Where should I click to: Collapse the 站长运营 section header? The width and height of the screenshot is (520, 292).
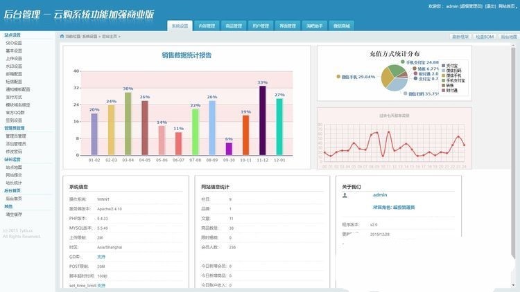point(12,159)
